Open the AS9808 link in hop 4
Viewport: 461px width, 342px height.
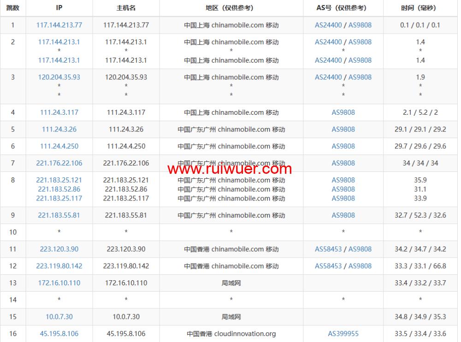343,112
